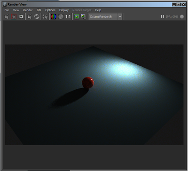Start the IPR render clapperboard icon

30,16
